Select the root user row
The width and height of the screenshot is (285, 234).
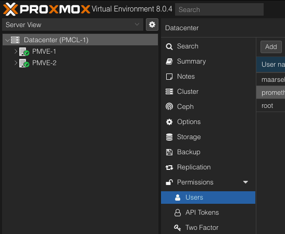click(x=271, y=106)
